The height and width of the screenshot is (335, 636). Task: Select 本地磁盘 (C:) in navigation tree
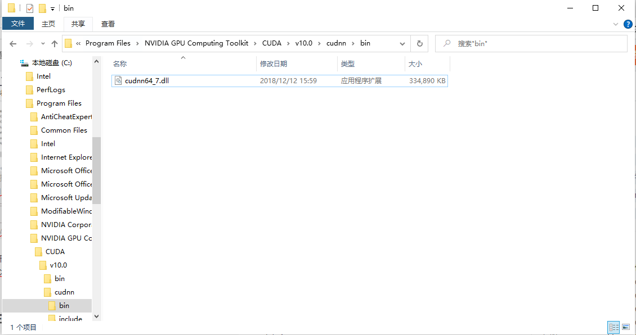coord(52,63)
